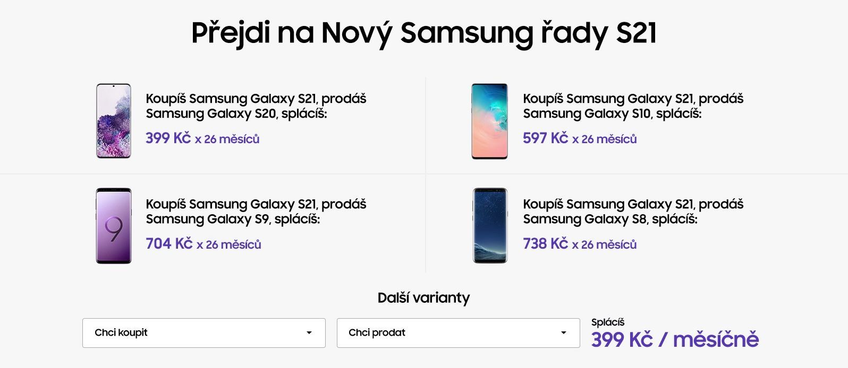Expand the Chci prodat selection arrow

pyautogui.click(x=565, y=333)
